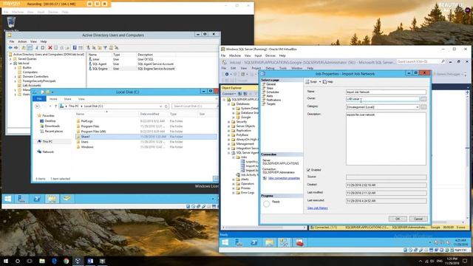This screenshot has width=473, height=266.
Task: Open the File tab in Local Disk explorer
Action: pyautogui.click(x=39, y=98)
